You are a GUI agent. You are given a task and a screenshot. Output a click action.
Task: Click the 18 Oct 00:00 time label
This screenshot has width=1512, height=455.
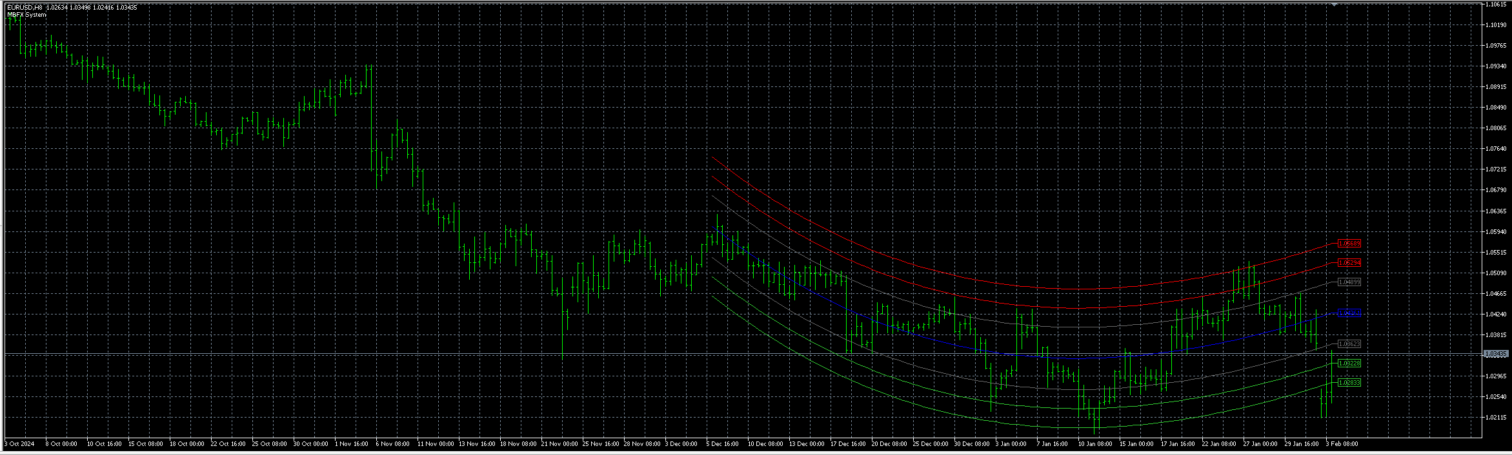187,444
